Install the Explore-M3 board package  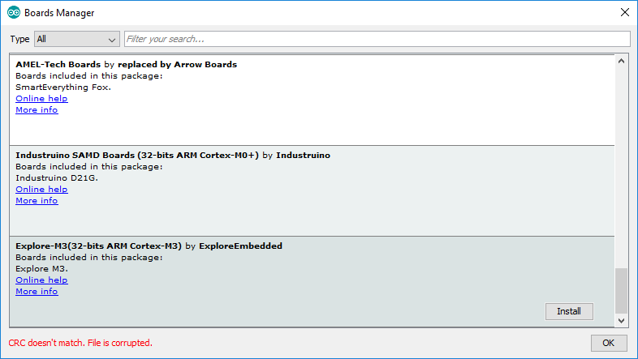tap(569, 311)
